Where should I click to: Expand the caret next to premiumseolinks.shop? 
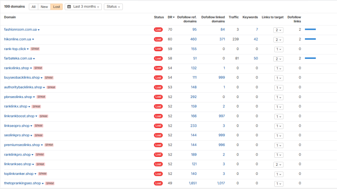point(42,145)
